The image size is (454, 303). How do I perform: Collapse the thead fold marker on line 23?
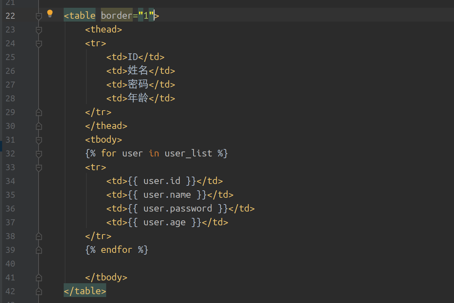39,30
